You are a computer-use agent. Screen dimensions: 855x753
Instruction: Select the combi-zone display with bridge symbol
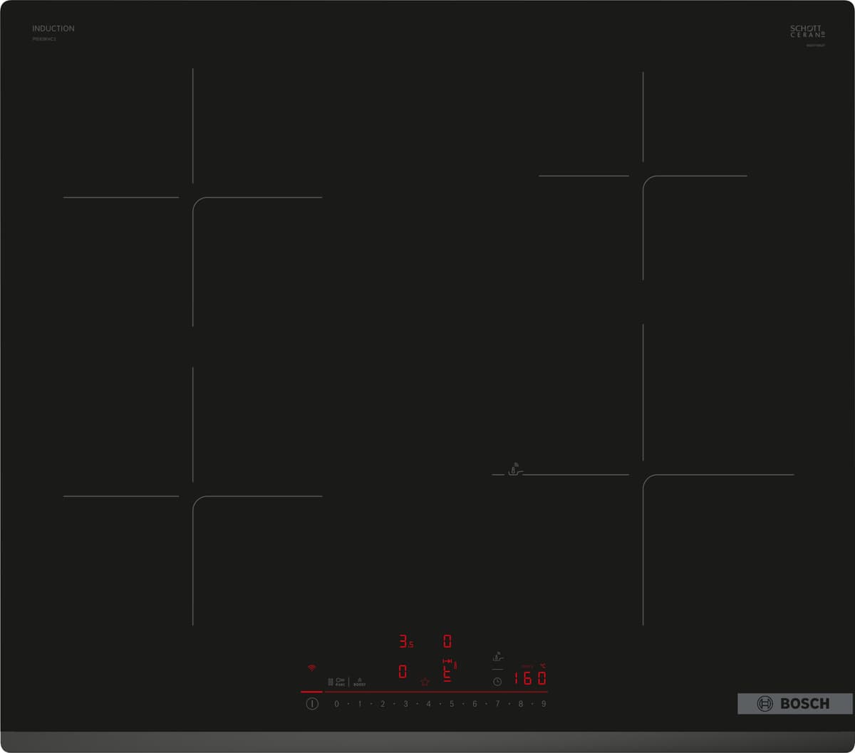(447, 671)
